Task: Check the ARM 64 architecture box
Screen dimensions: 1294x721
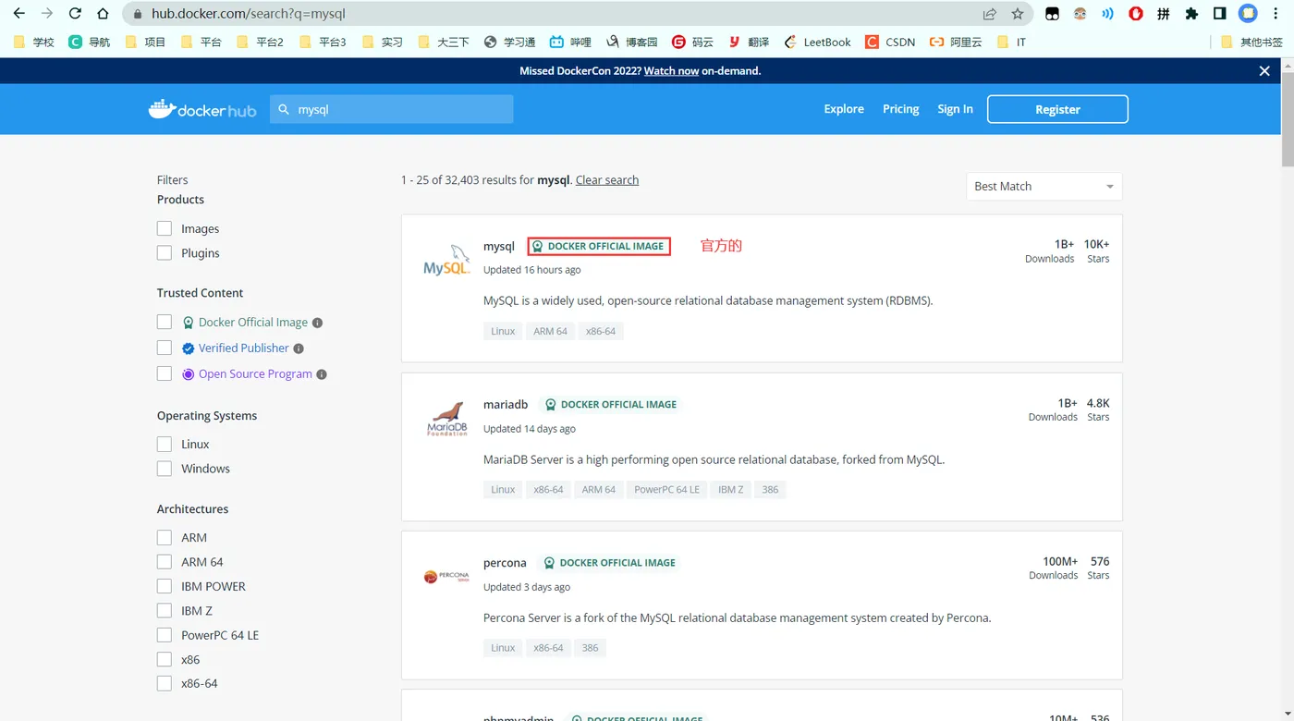Action: [165, 562]
